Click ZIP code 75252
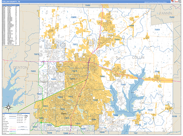Screen dimensions: 183x136 pyautogui.click(x=49, y=125)
